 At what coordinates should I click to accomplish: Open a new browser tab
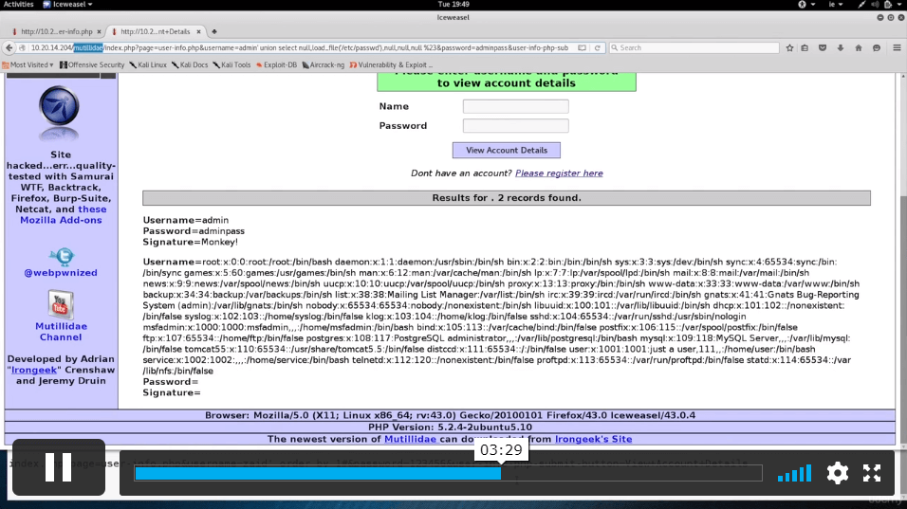click(214, 32)
